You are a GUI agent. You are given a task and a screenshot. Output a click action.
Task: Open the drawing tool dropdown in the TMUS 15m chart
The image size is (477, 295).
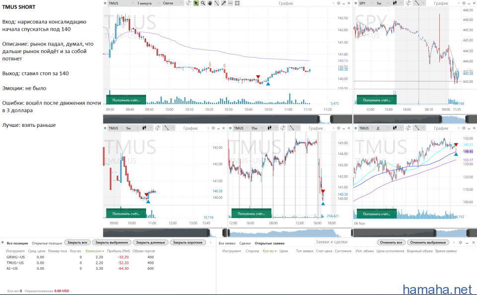(x=294, y=128)
